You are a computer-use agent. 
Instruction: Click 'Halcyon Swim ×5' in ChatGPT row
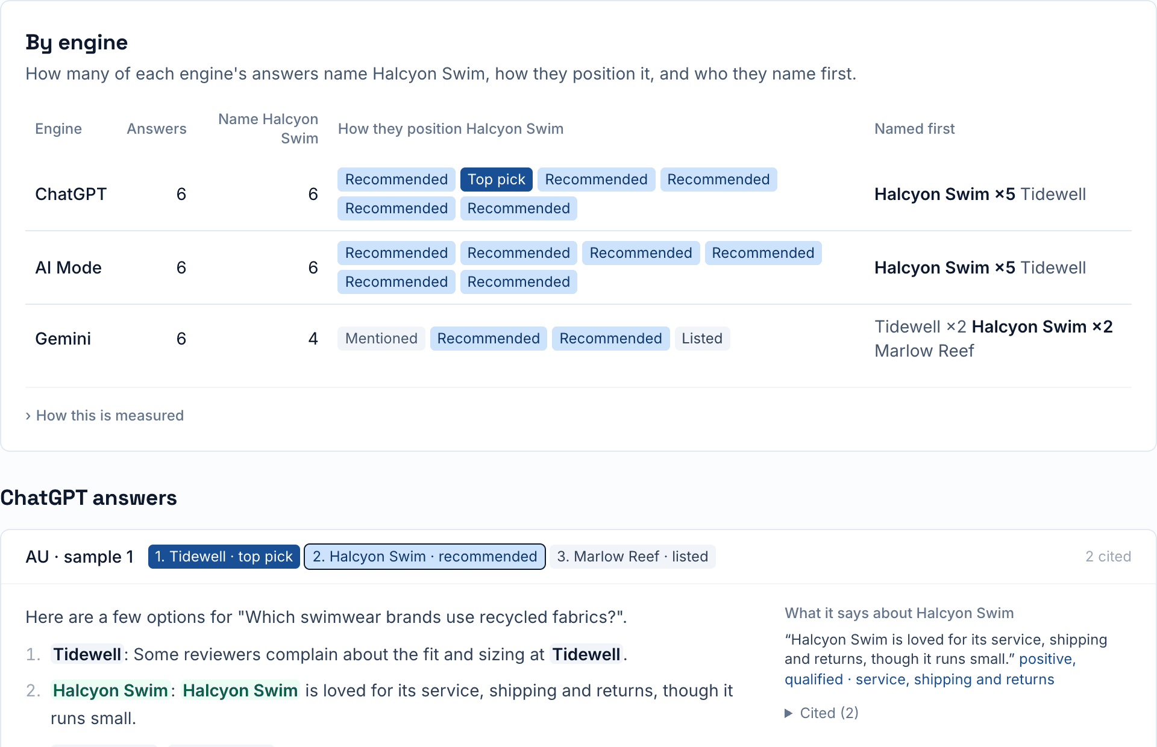[945, 194]
